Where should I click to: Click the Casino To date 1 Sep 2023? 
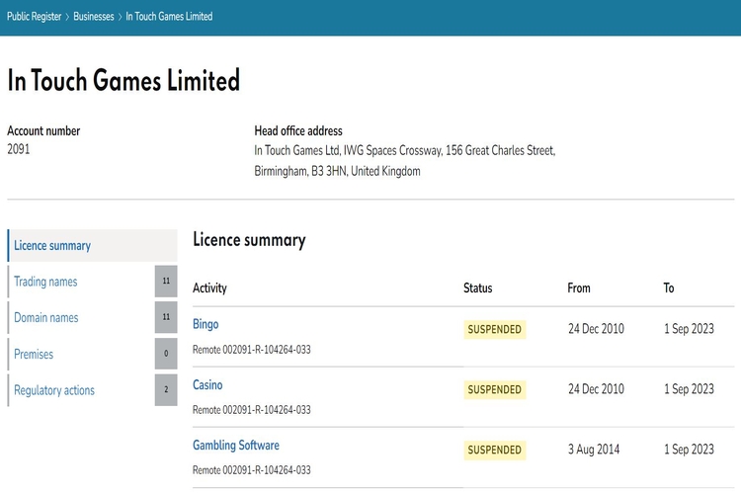(x=689, y=389)
